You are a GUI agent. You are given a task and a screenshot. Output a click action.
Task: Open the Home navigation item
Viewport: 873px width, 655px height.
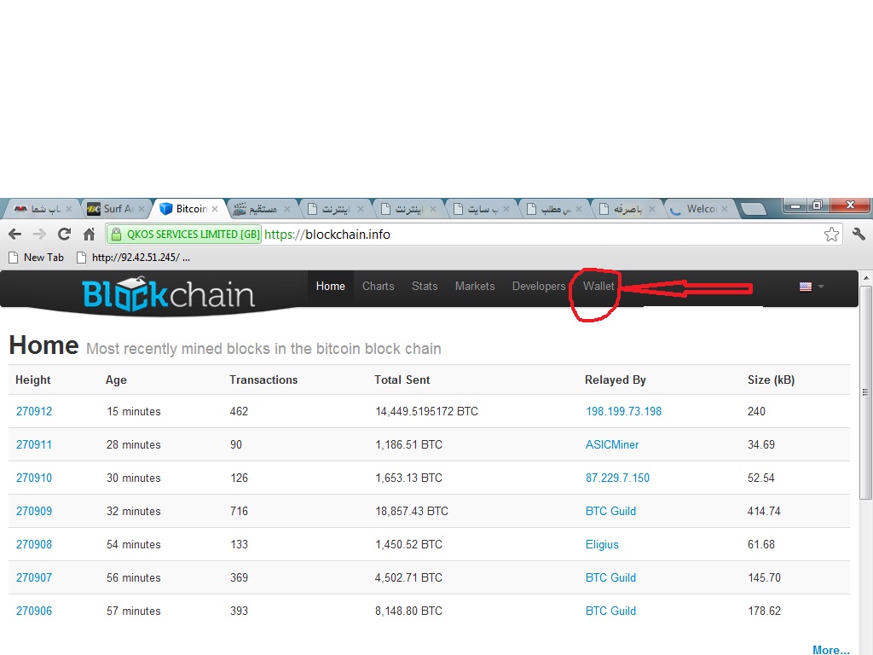[x=330, y=287]
